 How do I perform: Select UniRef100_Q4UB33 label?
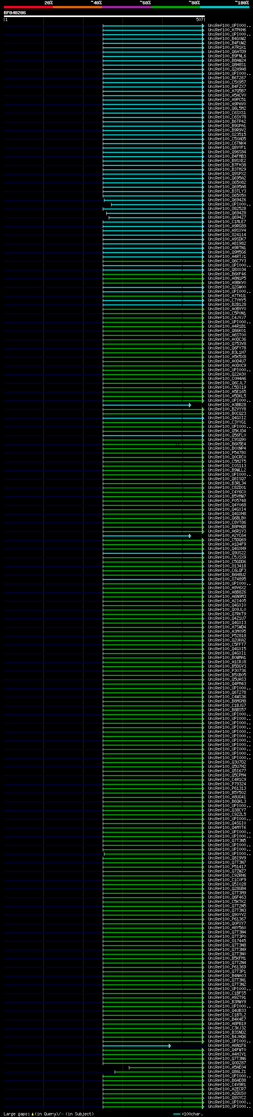tap(227, 1012)
